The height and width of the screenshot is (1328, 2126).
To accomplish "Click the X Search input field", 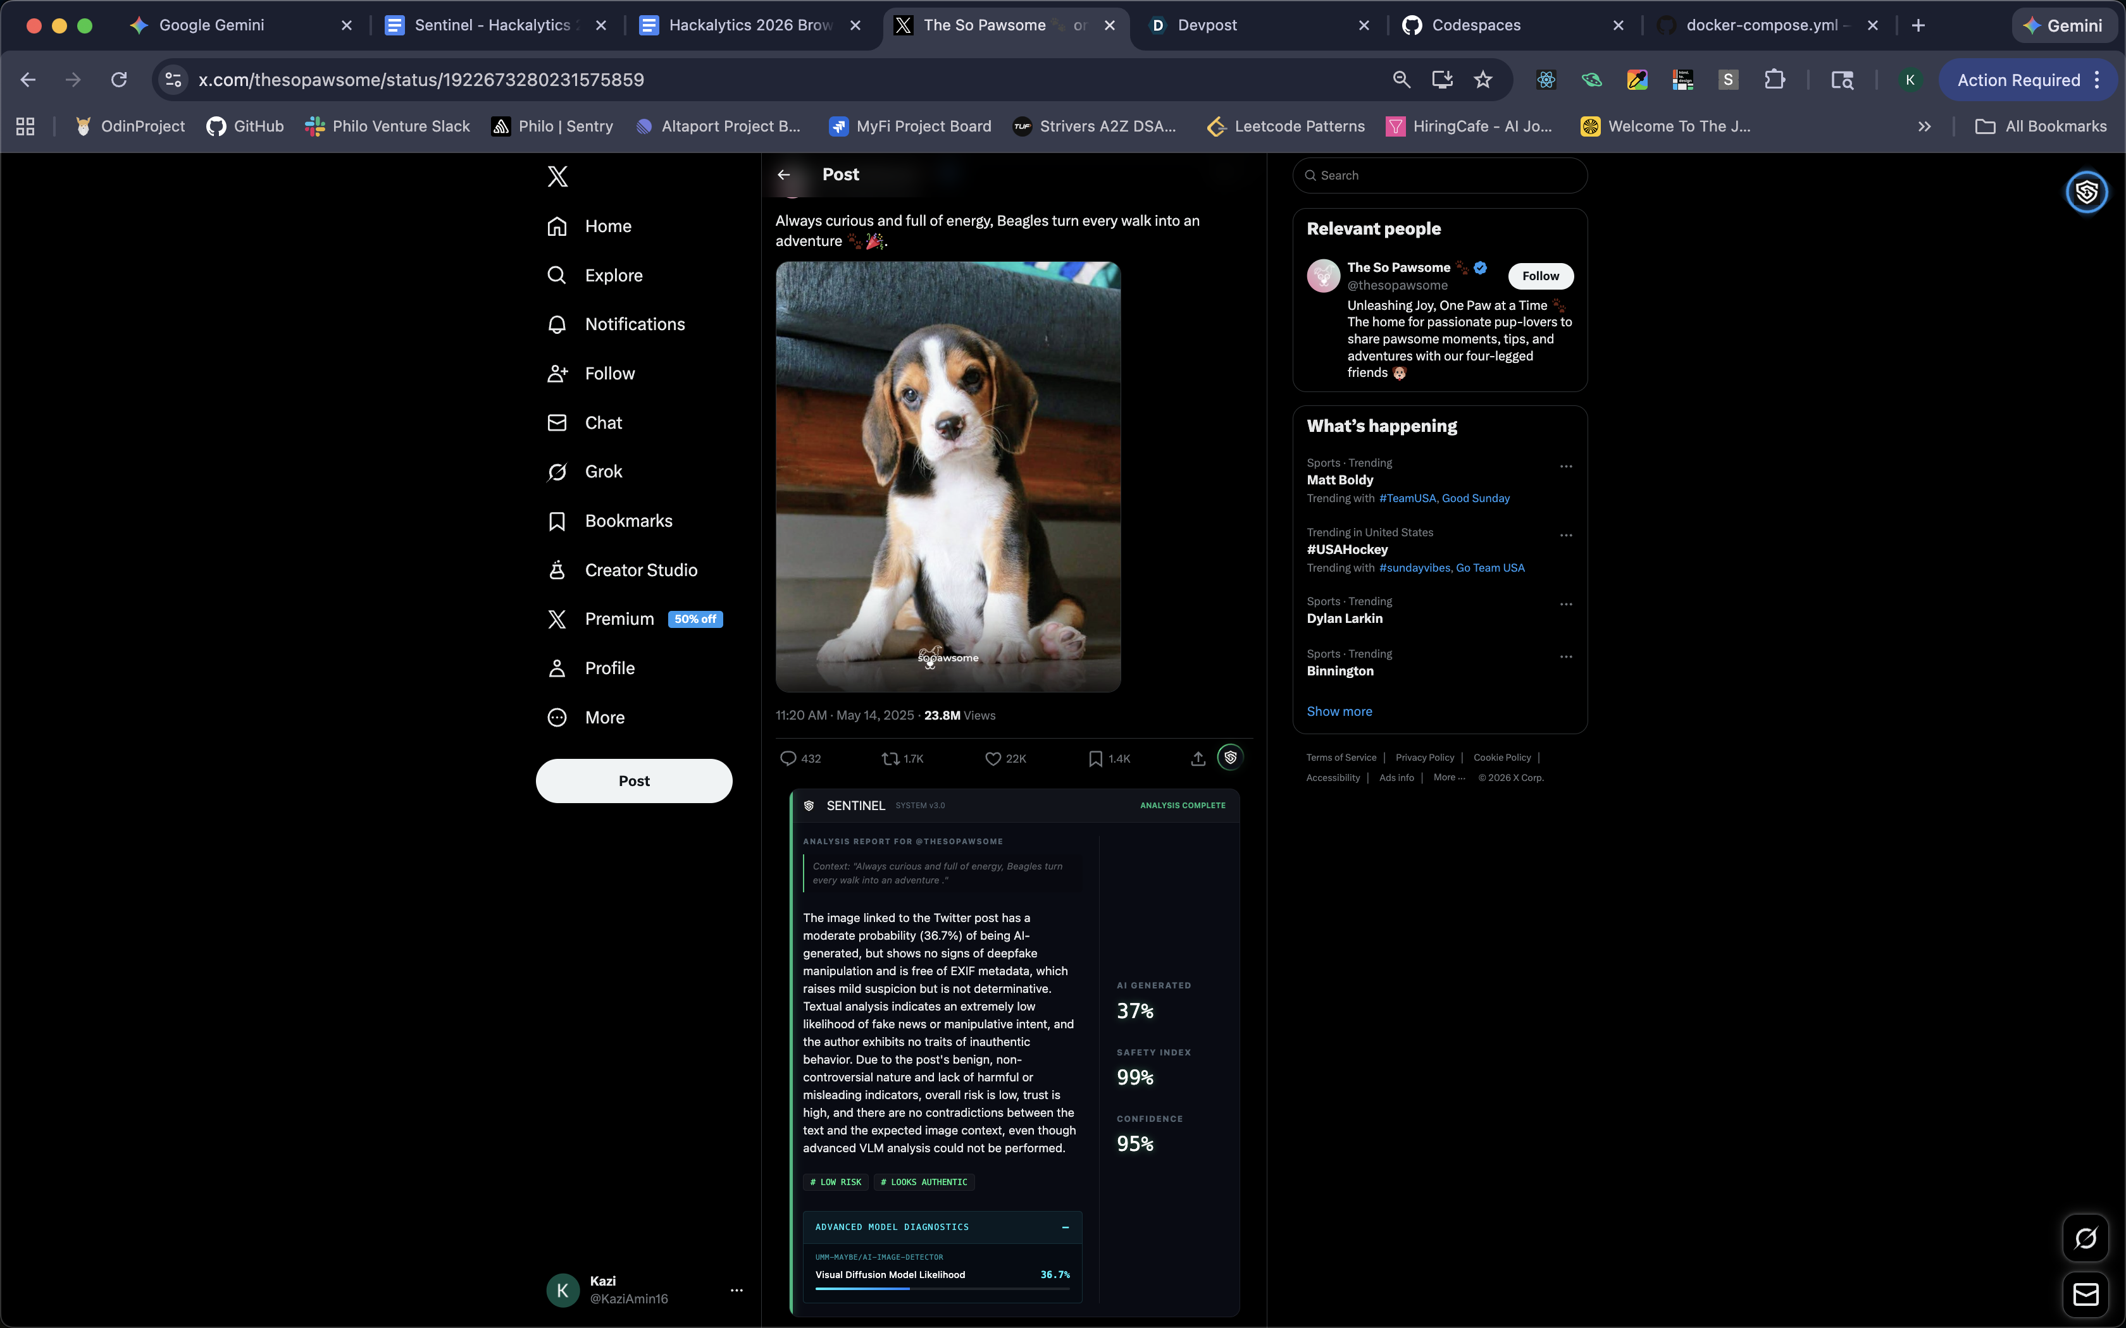I will (x=1441, y=176).
